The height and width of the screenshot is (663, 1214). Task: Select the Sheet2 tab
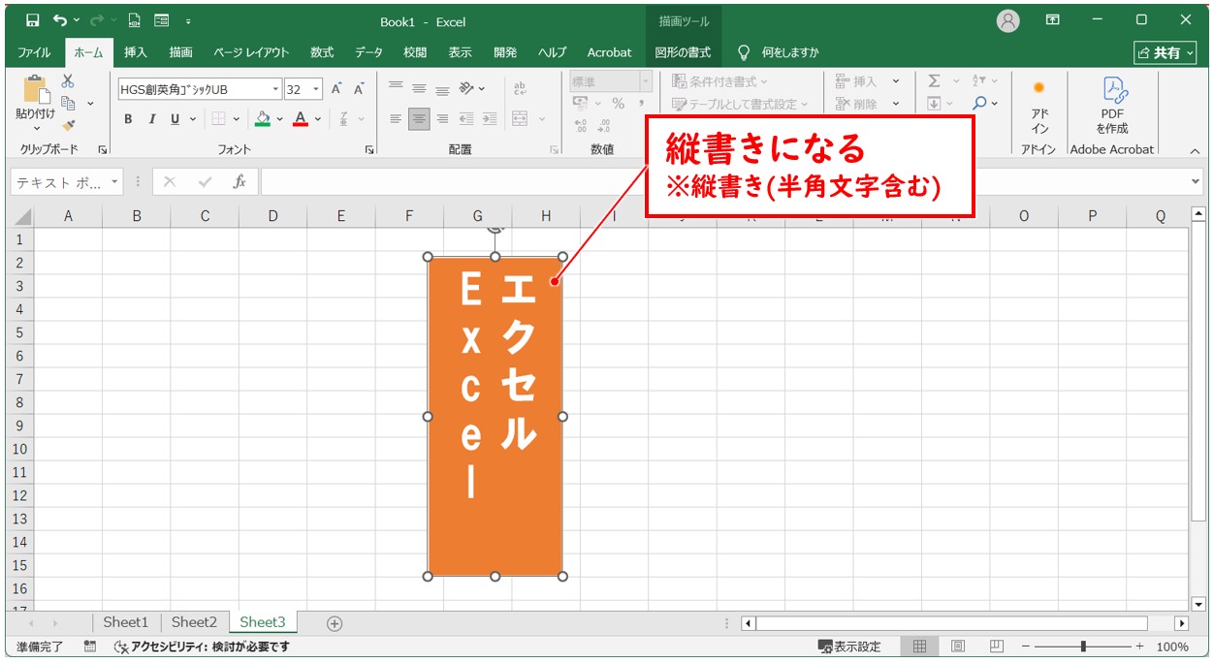(194, 622)
